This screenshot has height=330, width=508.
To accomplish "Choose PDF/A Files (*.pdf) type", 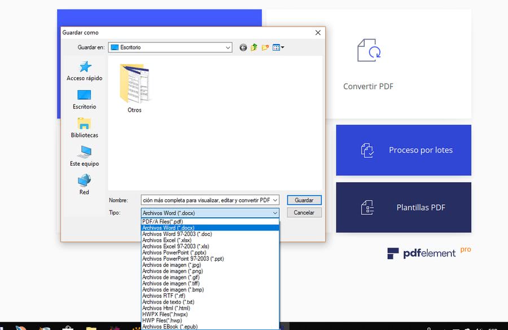I will (211, 222).
